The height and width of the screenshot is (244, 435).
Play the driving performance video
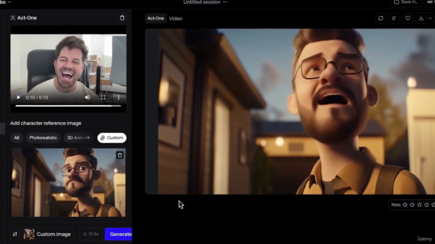pyautogui.click(x=18, y=98)
